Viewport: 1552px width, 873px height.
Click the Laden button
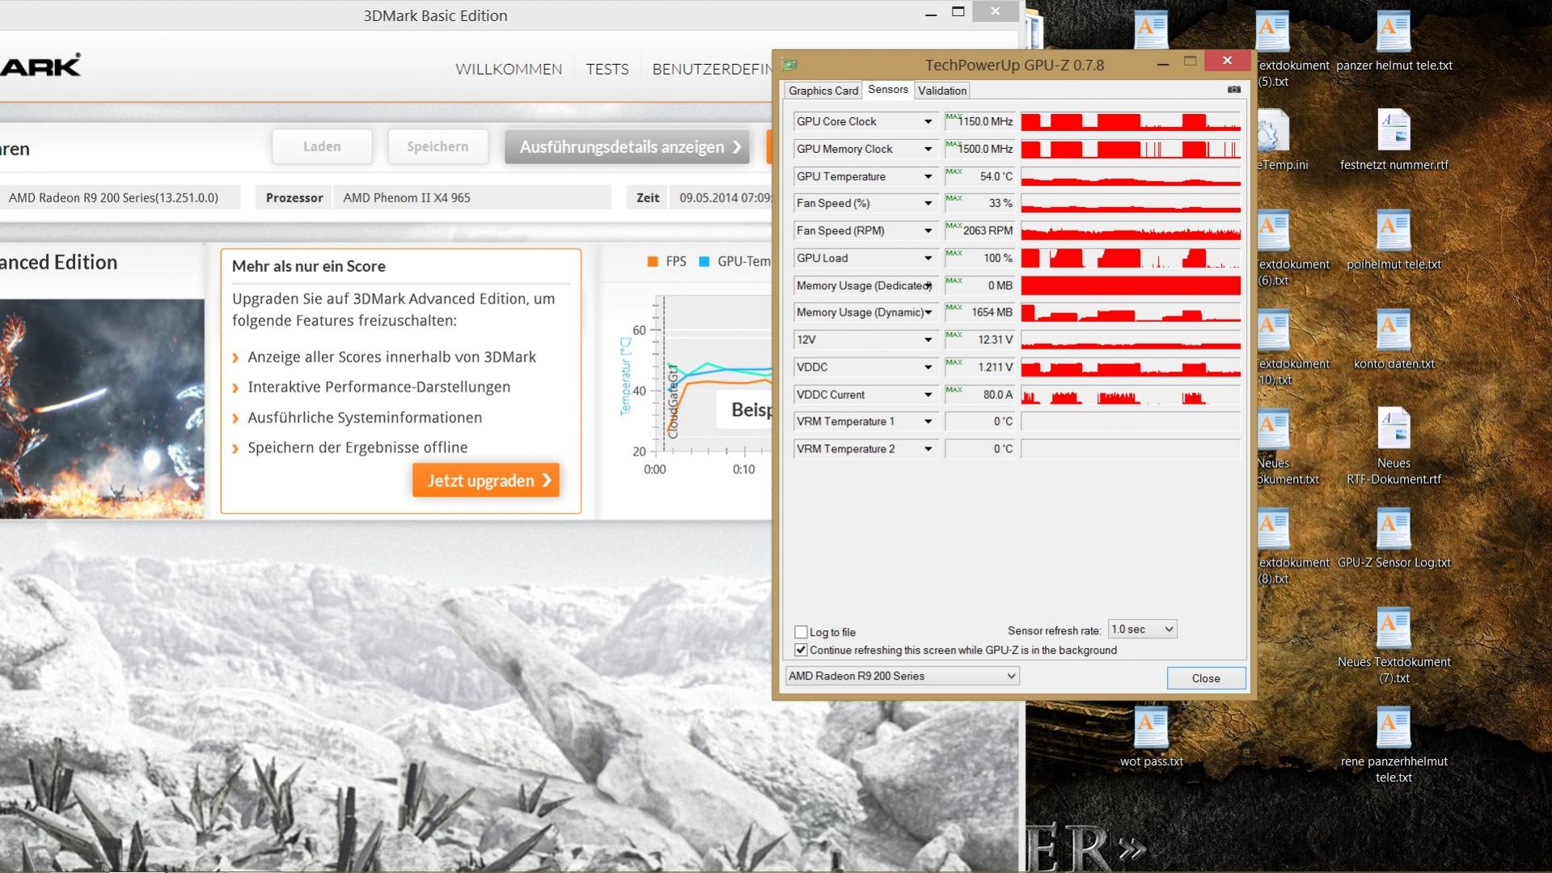point(322,146)
